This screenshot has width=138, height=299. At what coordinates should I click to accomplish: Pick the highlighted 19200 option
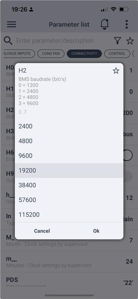point(69,170)
